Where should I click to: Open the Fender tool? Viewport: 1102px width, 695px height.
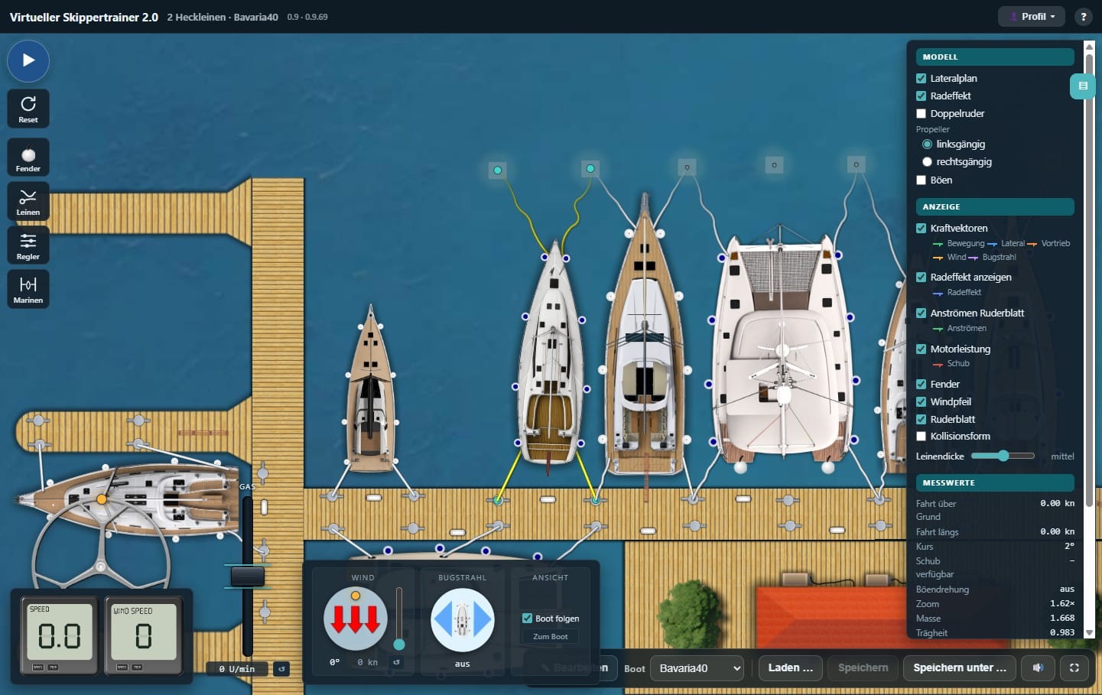click(28, 158)
